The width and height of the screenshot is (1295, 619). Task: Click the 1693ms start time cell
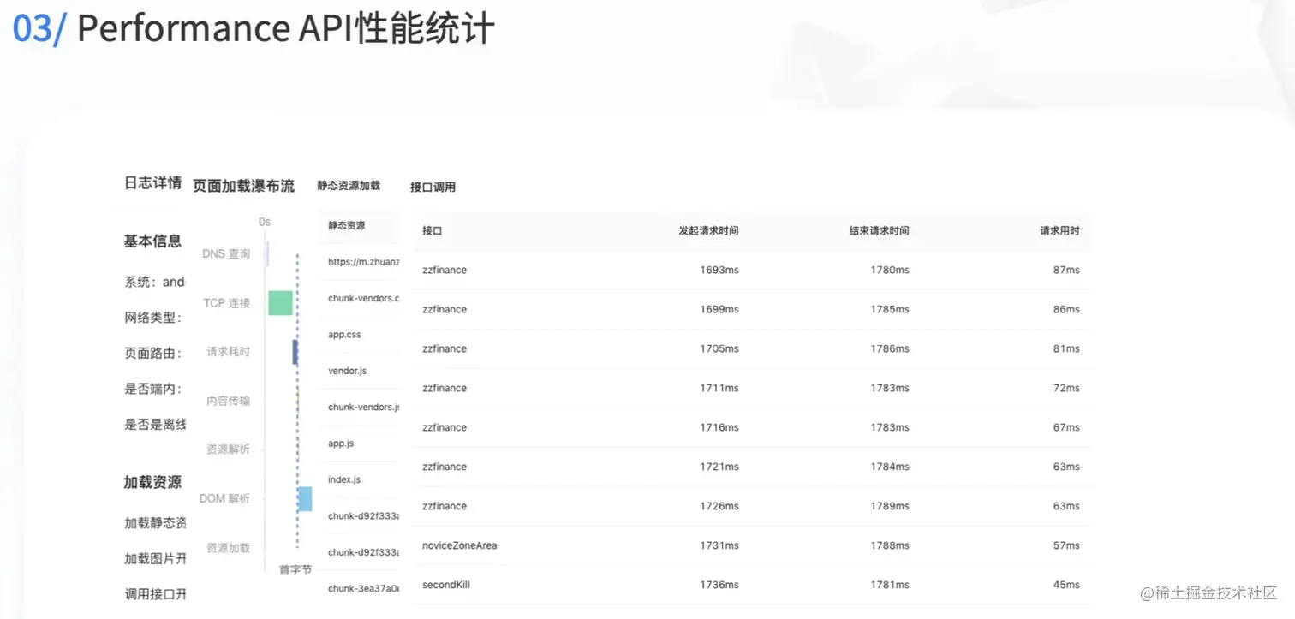click(719, 270)
